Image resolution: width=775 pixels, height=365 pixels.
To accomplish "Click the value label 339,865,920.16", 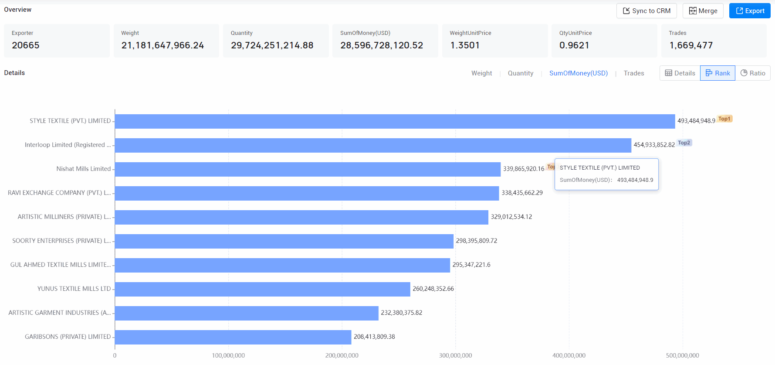I will coord(524,169).
